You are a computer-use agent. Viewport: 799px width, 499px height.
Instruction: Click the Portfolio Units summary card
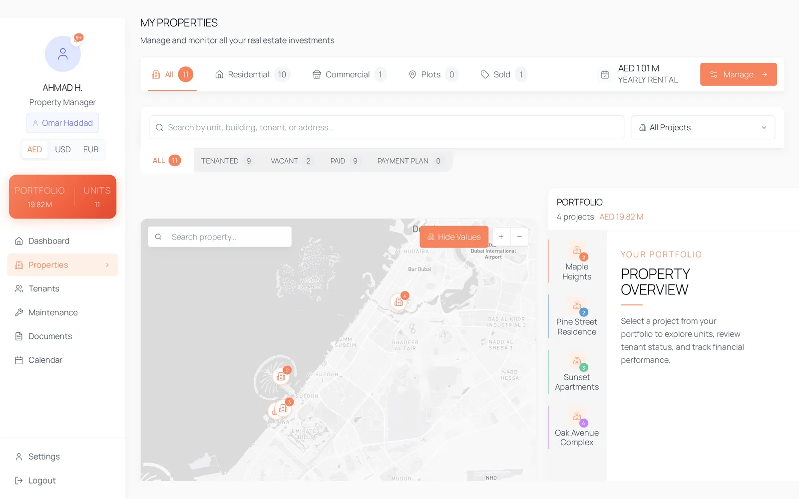click(x=62, y=197)
